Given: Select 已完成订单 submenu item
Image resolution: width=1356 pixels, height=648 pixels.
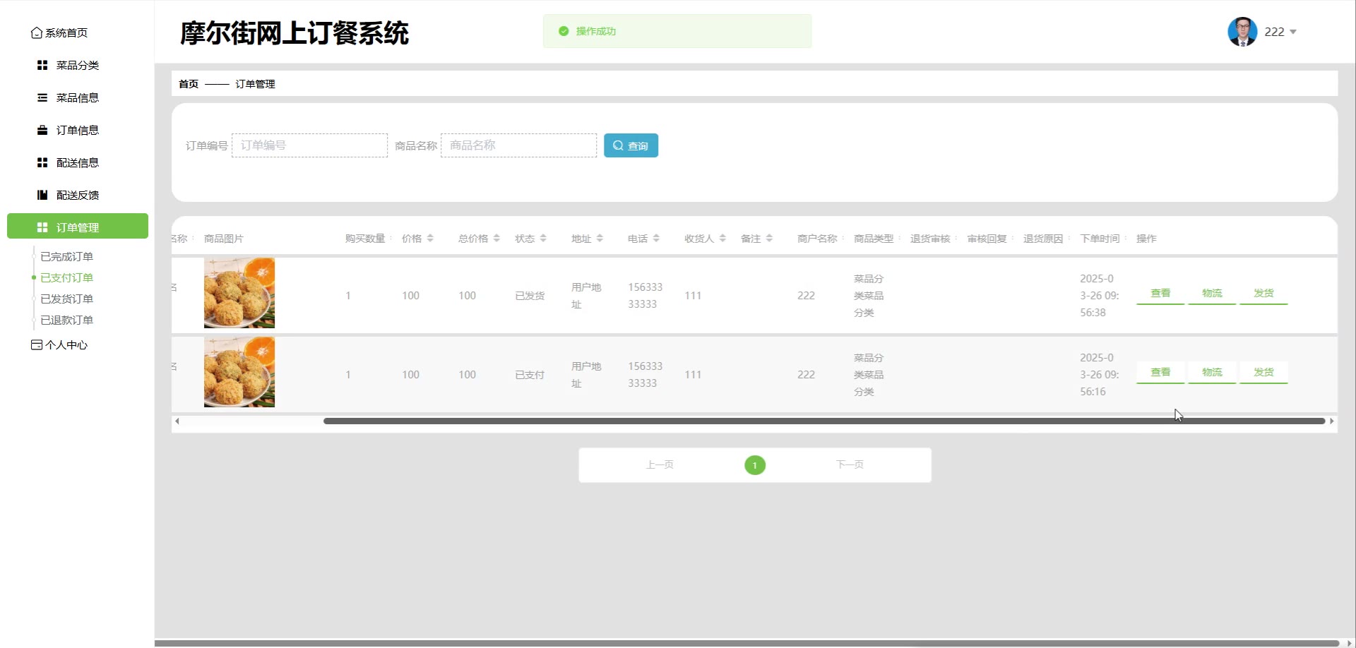Looking at the screenshot, I should click(x=66, y=257).
